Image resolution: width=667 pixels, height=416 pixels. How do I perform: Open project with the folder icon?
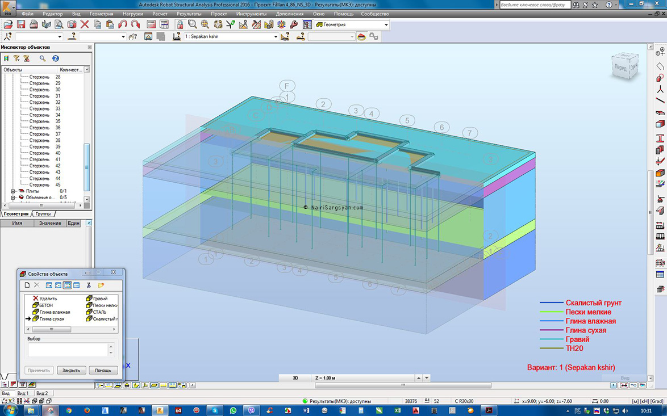[x=8, y=24]
